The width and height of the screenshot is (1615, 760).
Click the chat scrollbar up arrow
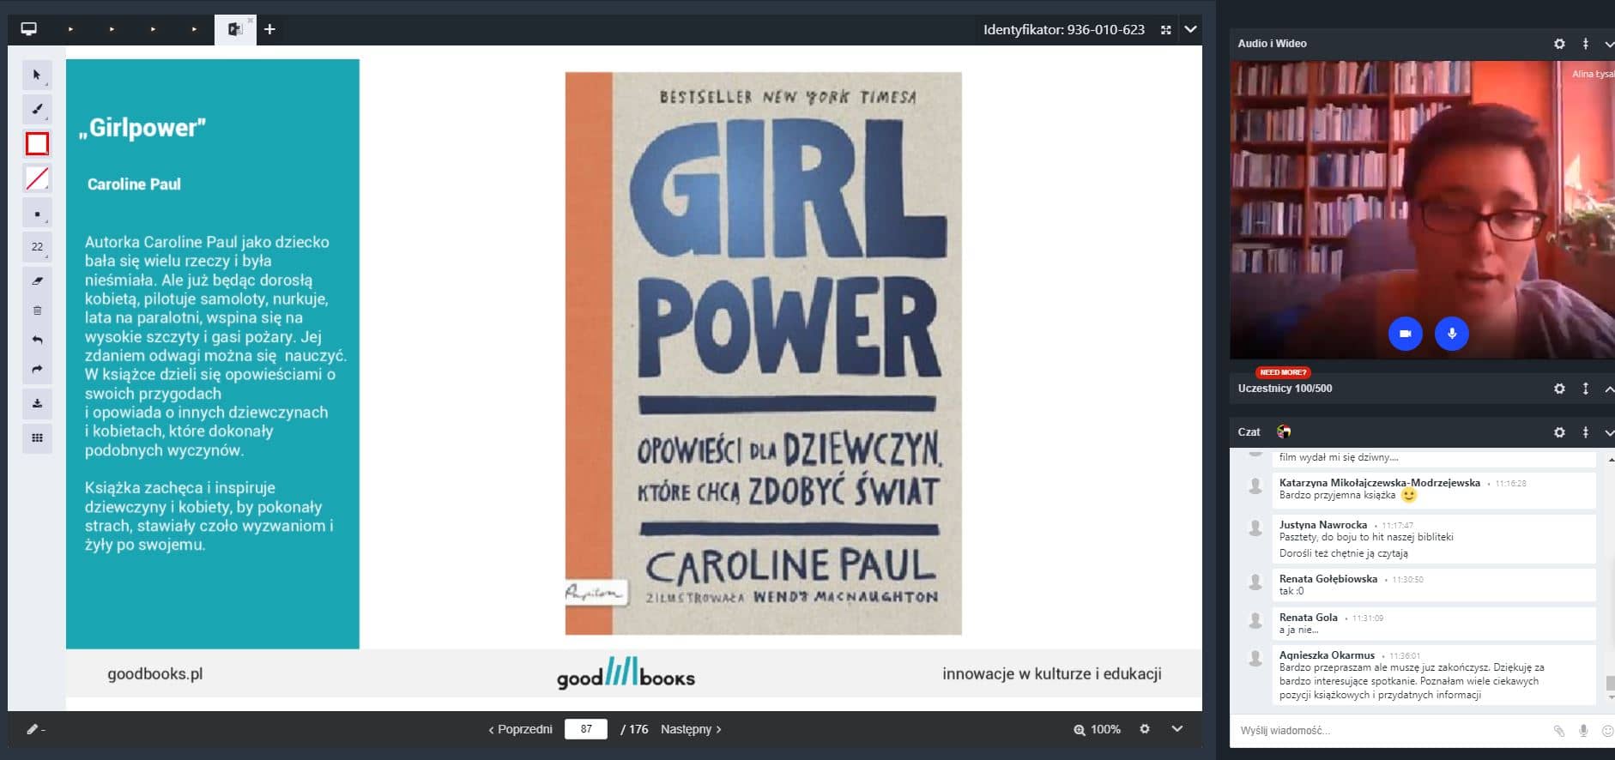coord(1611,460)
